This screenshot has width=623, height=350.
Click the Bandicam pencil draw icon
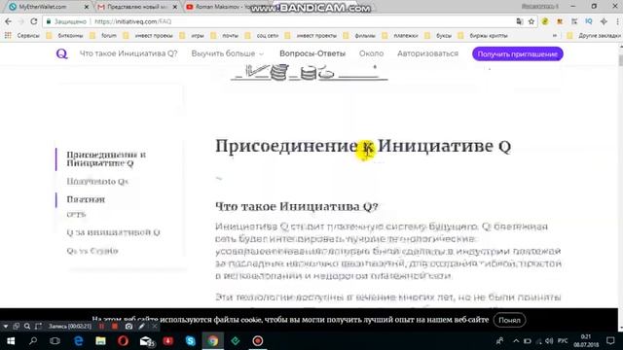click(x=142, y=327)
